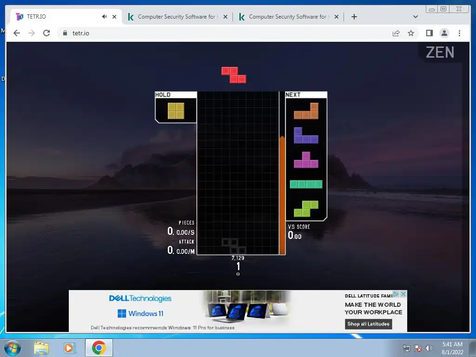The width and height of the screenshot is (476, 357).
Task: Click the VS SCORE value
Action: [294, 236]
